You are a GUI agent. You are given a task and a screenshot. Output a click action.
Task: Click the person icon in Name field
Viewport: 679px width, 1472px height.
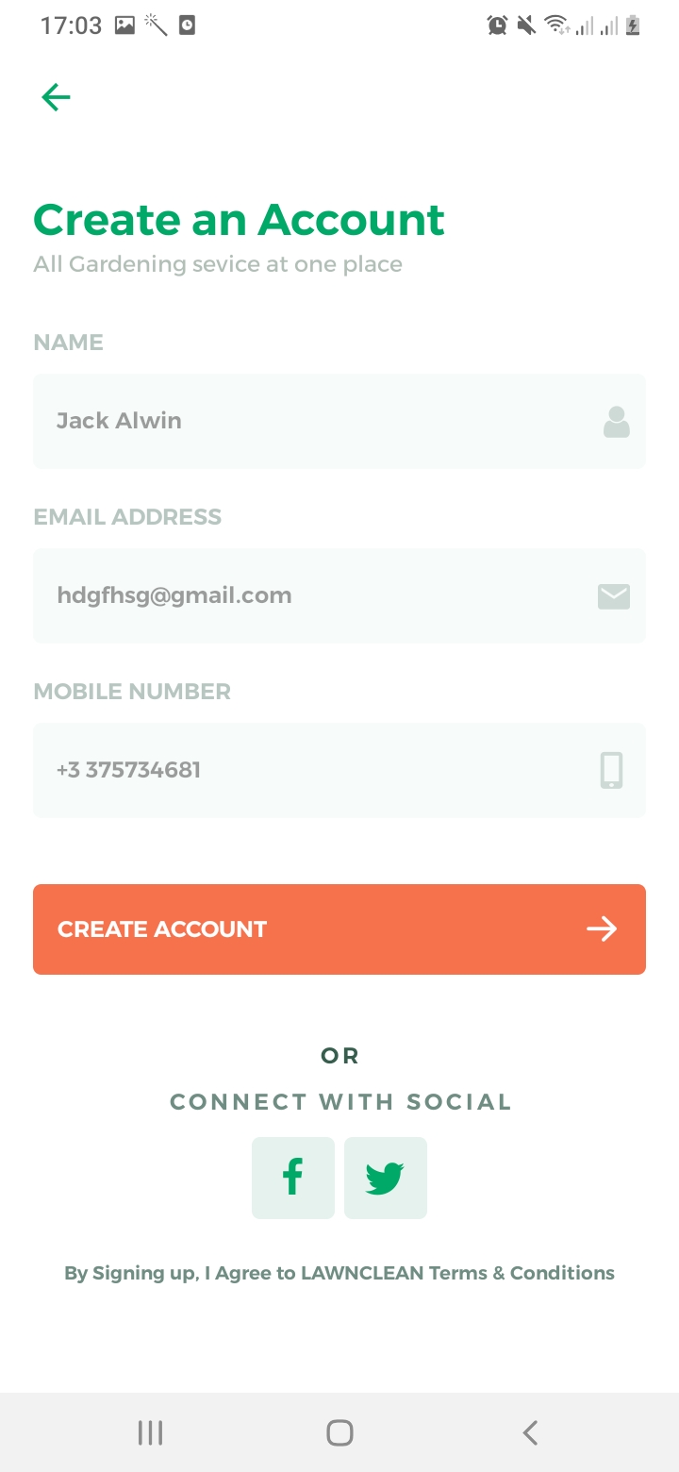pyautogui.click(x=616, y=422)
